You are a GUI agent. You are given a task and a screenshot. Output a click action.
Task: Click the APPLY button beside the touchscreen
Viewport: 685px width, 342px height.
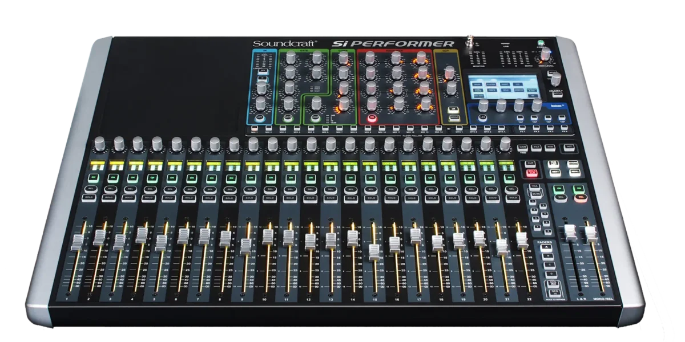(x=557, y=94)
